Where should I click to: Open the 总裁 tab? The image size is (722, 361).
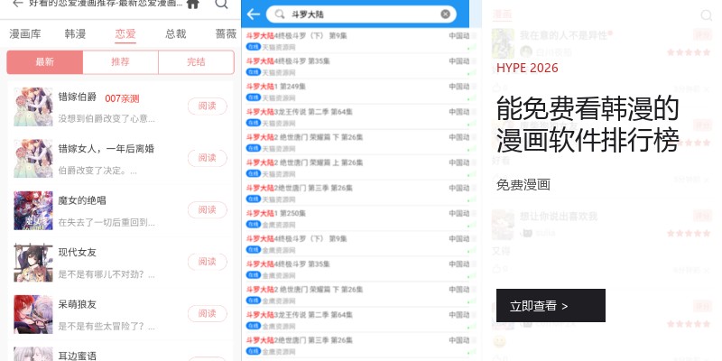click(x=176, y=33)
